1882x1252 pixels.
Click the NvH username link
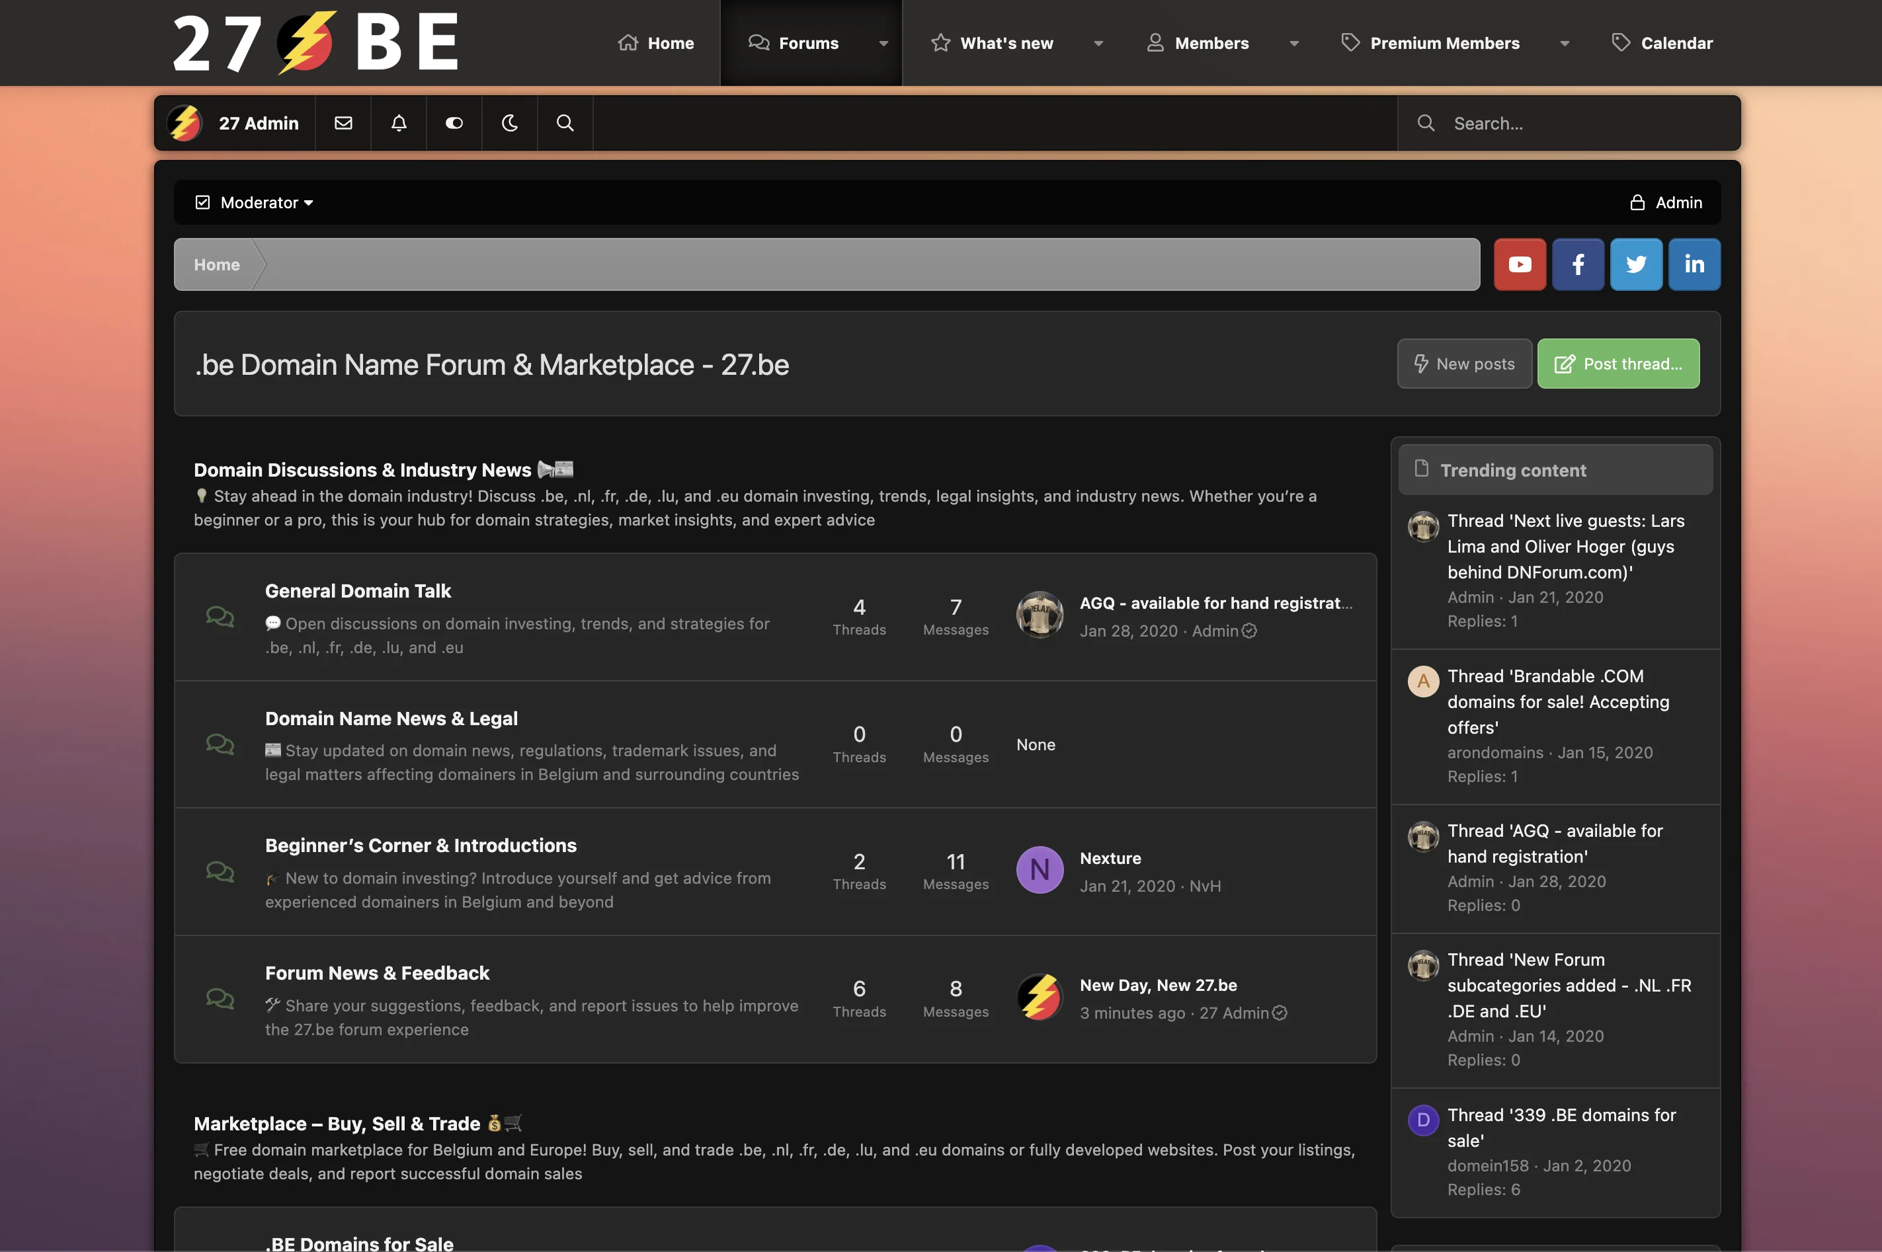click(1205, 886)
